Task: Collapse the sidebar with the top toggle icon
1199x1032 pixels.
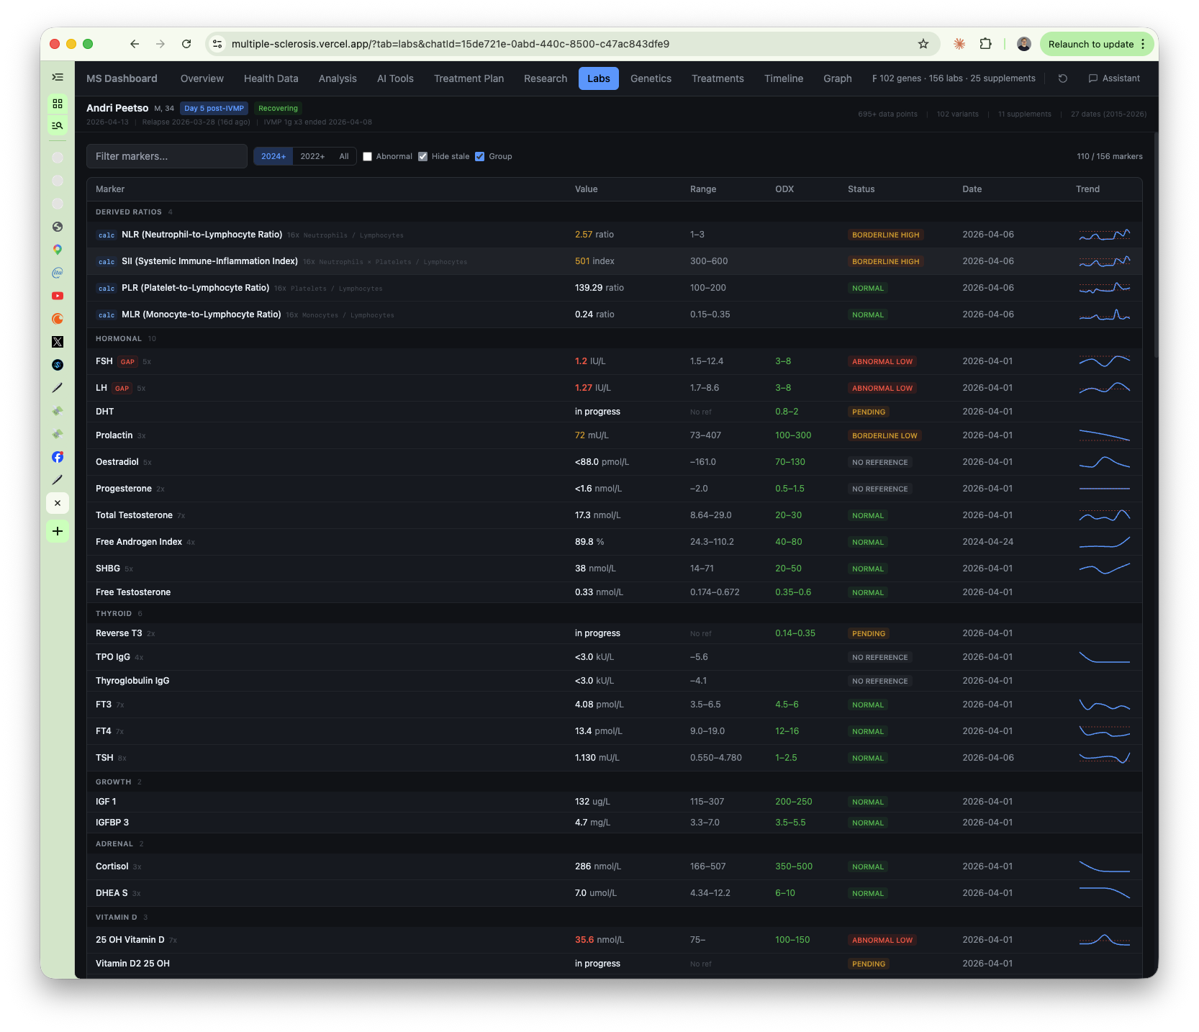Action: click(58, 77)
